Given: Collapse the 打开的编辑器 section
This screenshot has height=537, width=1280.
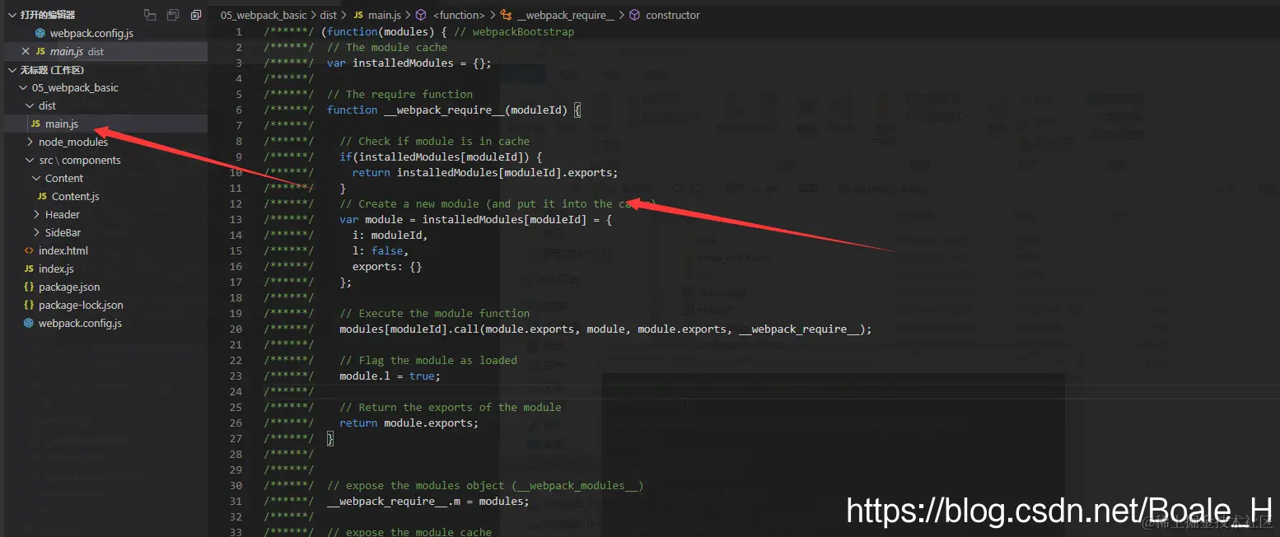Looking at the screenshot, I should [x=12, y=15].
